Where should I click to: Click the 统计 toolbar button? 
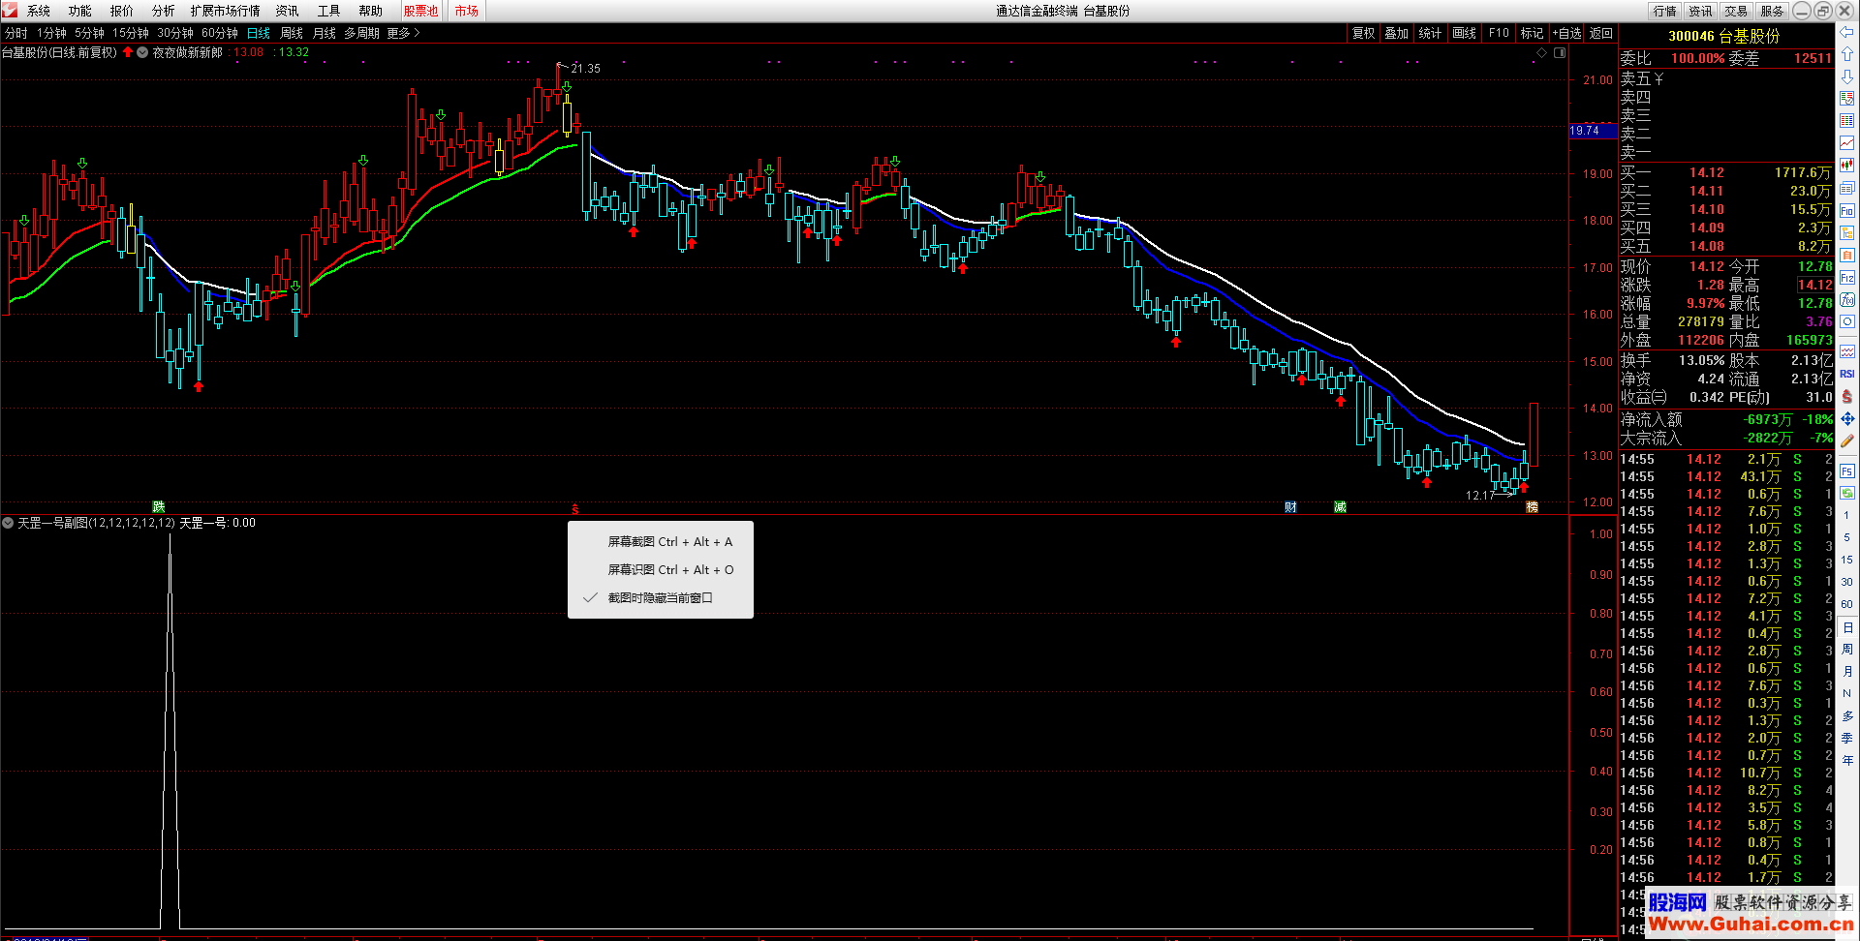pos(1430,33)
